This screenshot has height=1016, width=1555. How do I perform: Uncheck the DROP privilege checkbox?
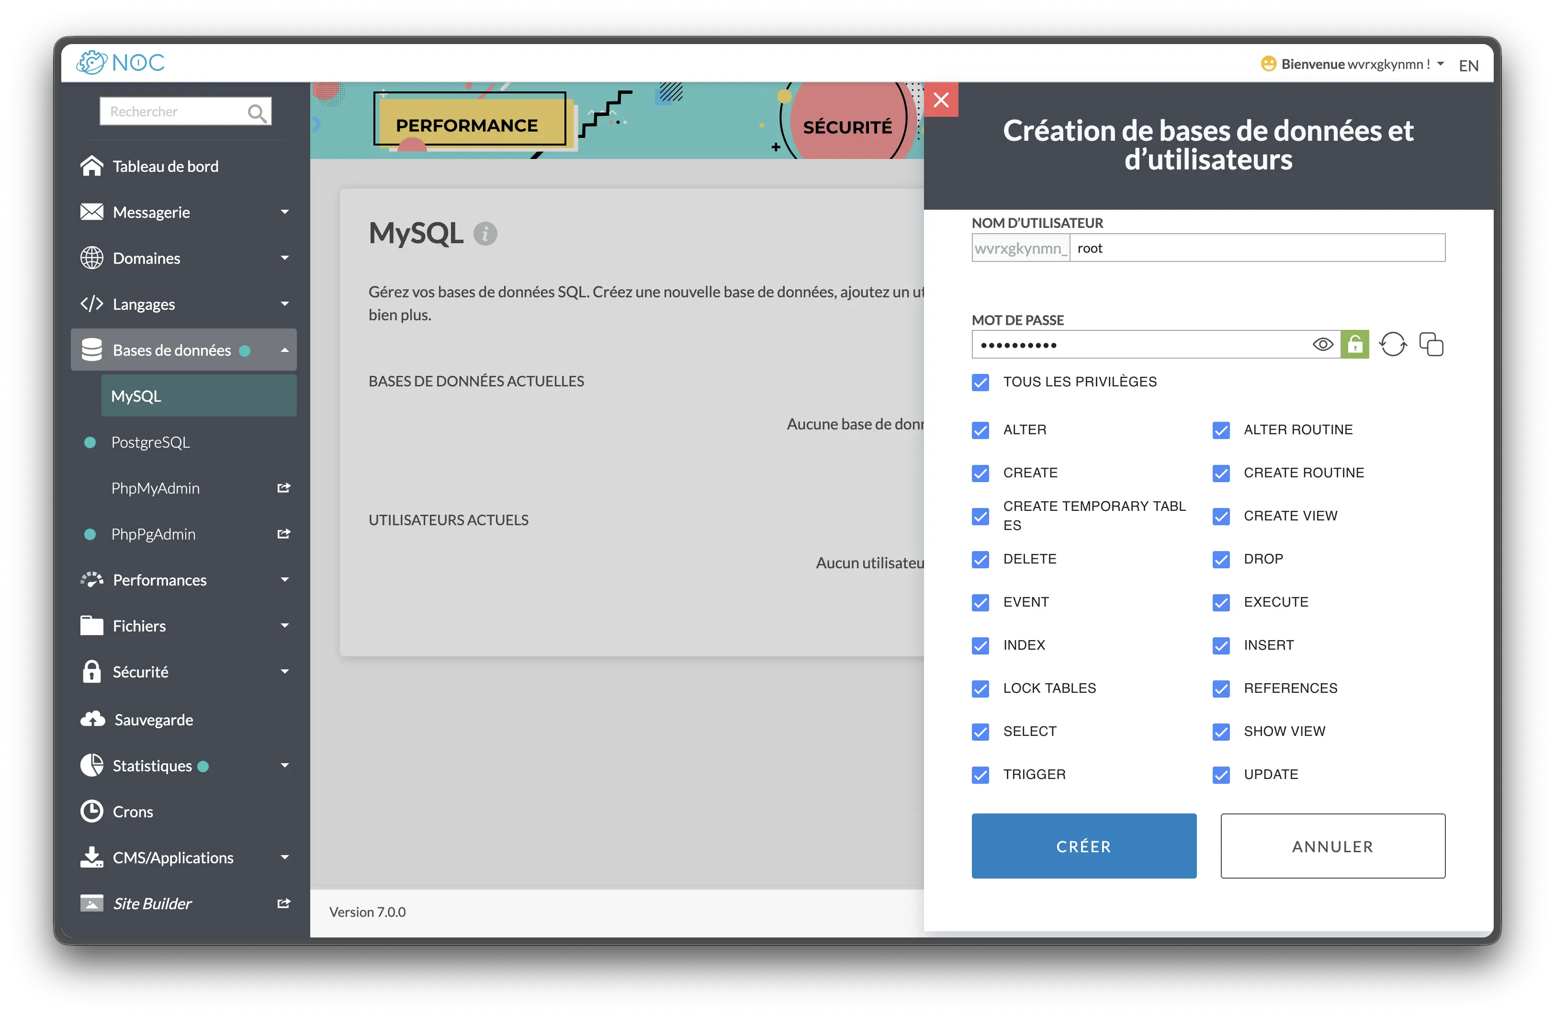[x=1220, y=559]
